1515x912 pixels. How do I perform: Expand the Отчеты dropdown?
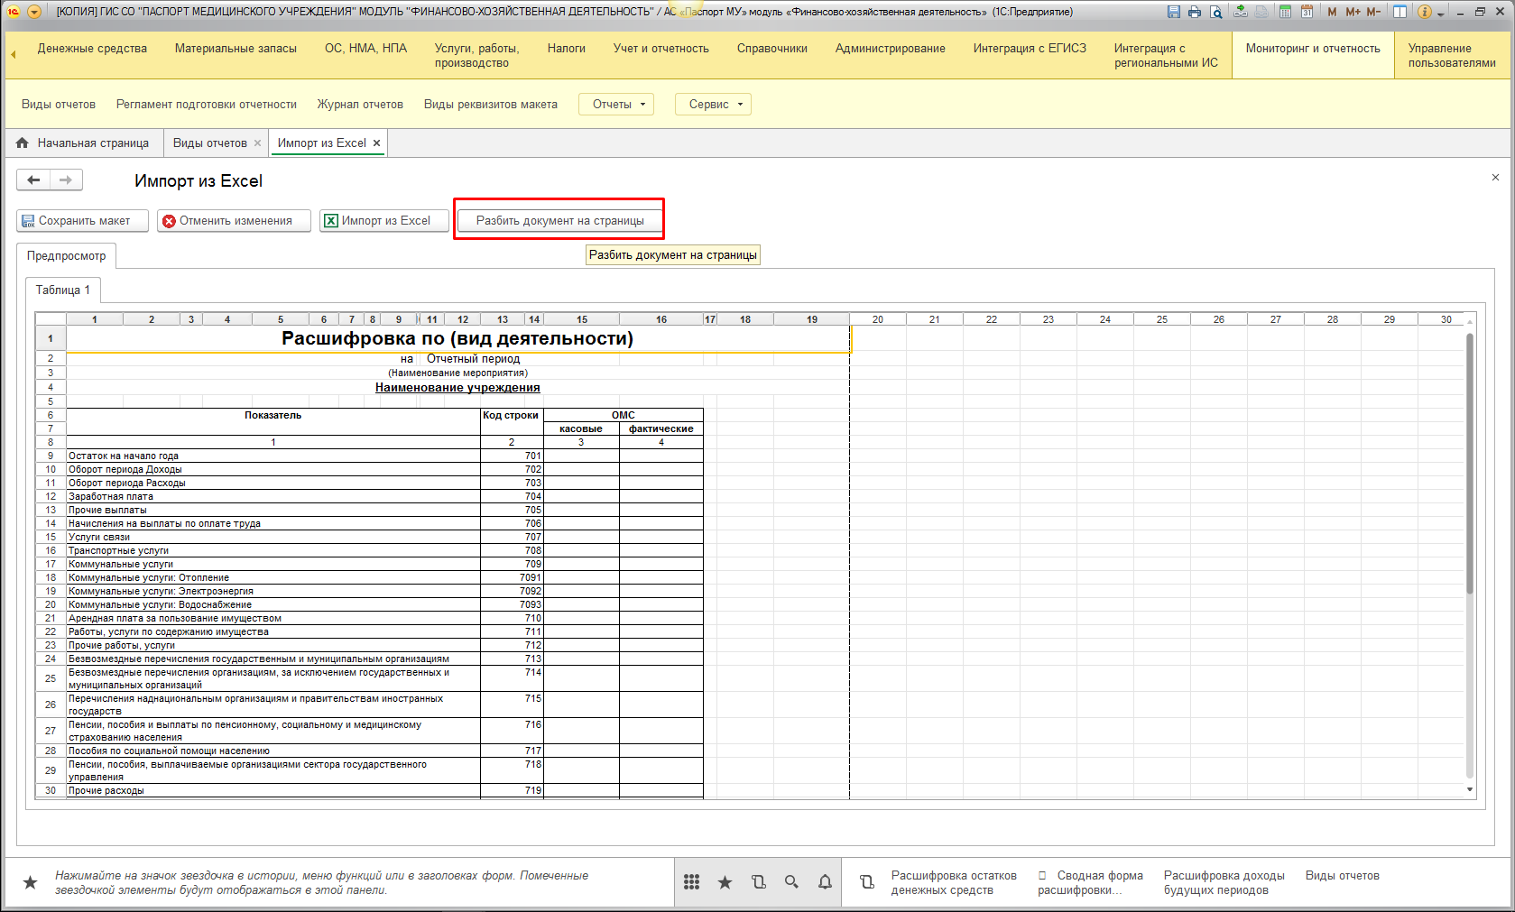point(616,105)
